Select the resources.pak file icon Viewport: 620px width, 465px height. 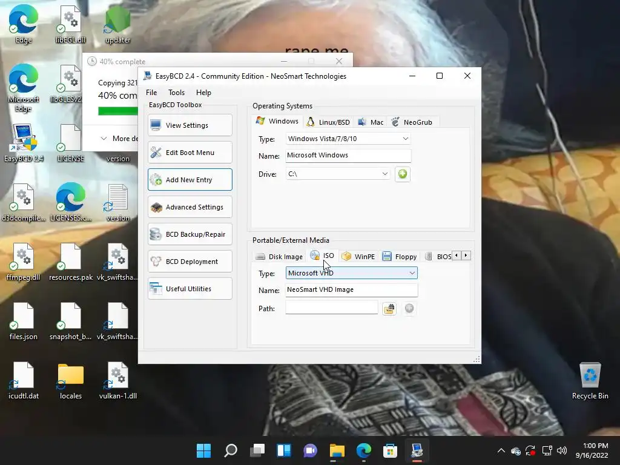tap(71, 262)
